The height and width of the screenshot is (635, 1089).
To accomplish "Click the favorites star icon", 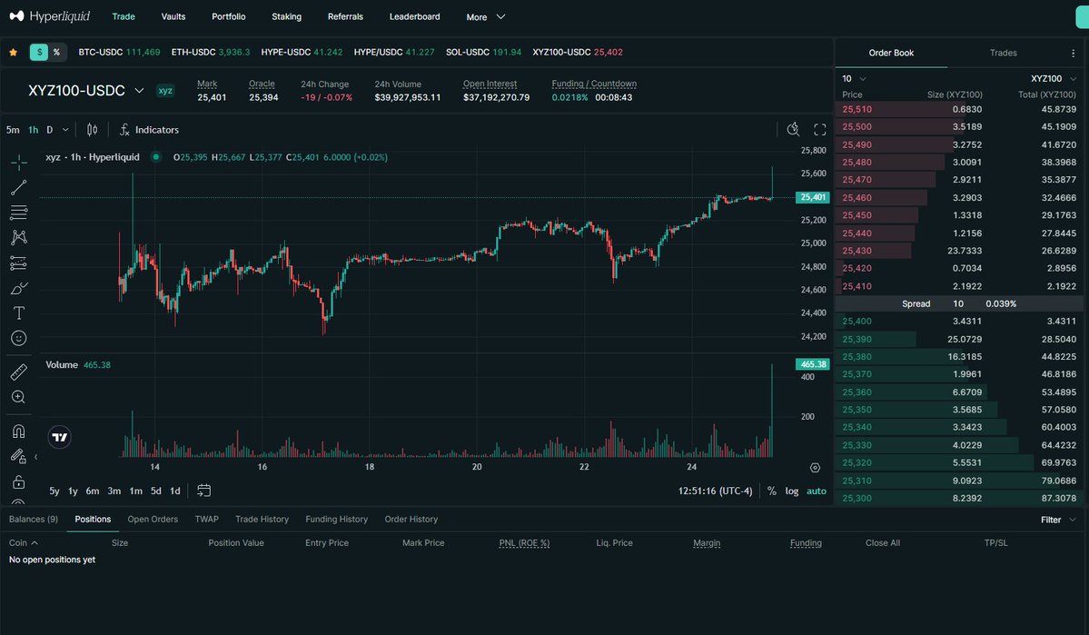I will click(x=14, y=52).
